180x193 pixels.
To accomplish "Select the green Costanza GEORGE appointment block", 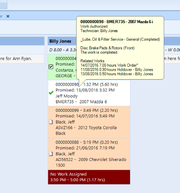I will click(62, 67).
